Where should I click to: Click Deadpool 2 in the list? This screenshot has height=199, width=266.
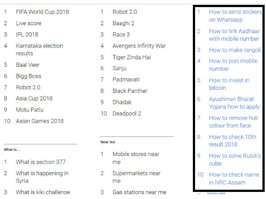click(x=127, y=114)
